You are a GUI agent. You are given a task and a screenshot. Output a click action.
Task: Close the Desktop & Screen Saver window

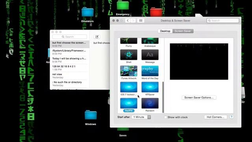[x=114, y=21]
